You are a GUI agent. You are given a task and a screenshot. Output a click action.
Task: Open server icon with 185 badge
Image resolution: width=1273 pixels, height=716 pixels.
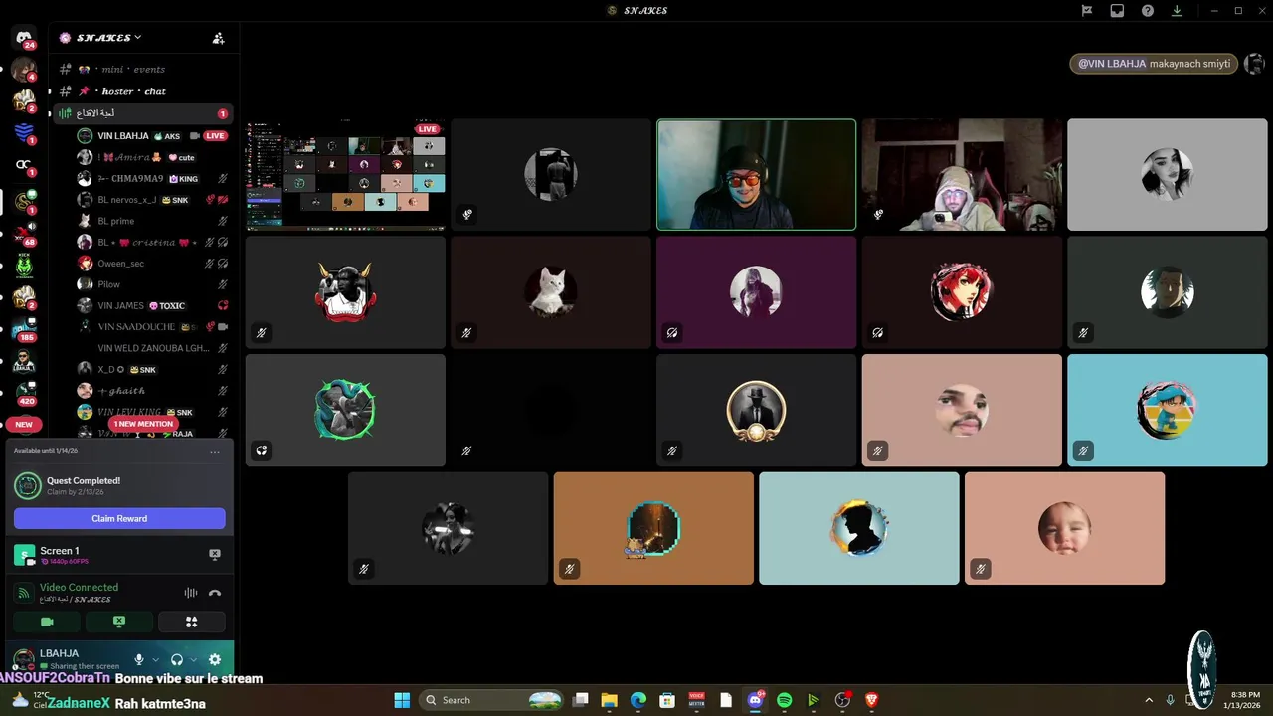tap(24, 328)
